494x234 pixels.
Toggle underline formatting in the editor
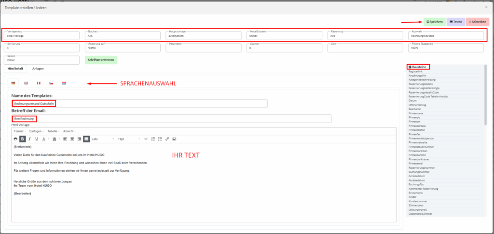click(36, 139)
